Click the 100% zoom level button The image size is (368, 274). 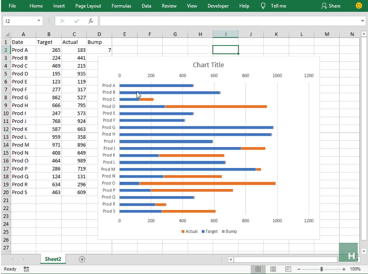click(x=355, y=269)
